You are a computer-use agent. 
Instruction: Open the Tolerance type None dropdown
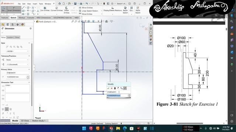(17, 60)
